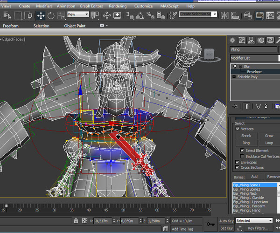This screenshot has width=280, height=233.
Task: Enable Backface Cull Vertices
Action: [242, 157]
